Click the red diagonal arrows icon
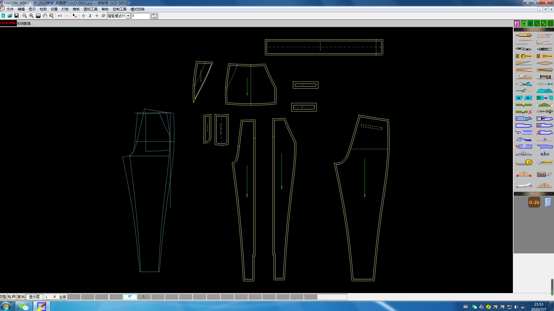This screenshot has height=311, width=554. tap(537, 23)
